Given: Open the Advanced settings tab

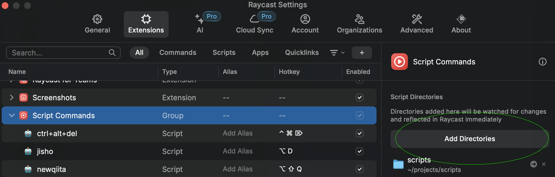Looking at the screenshot, I should [x=417, y=24].
